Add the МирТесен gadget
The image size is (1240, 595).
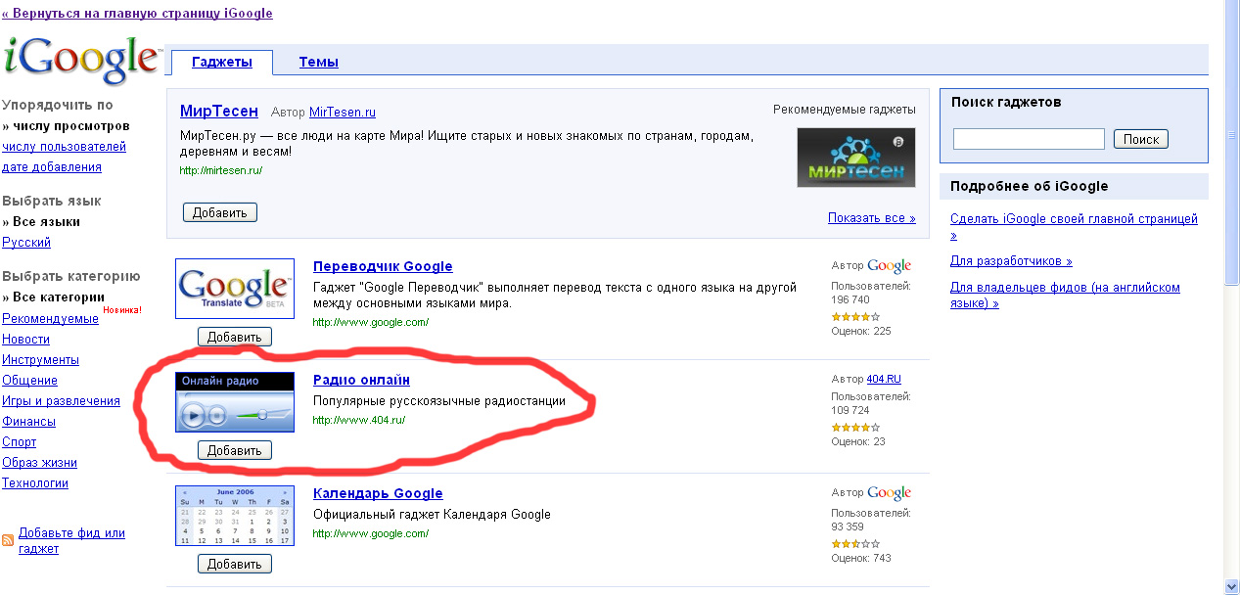click(x=220, y=212)
